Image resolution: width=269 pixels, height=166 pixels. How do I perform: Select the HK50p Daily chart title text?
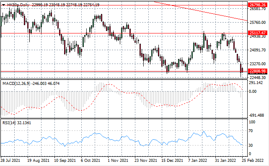[18, 5]
